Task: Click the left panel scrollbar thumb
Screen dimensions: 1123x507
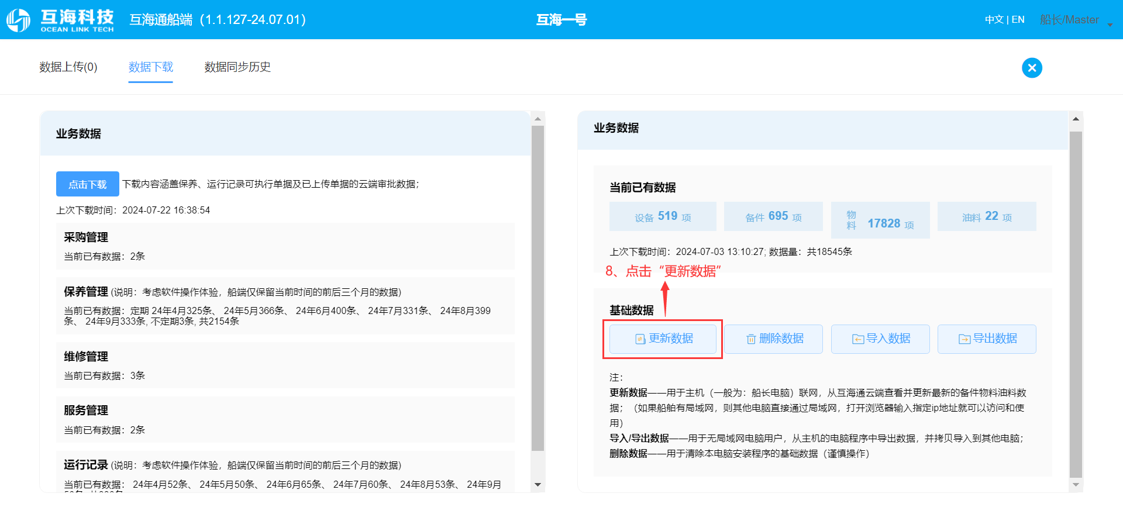Action: (538, 288)
